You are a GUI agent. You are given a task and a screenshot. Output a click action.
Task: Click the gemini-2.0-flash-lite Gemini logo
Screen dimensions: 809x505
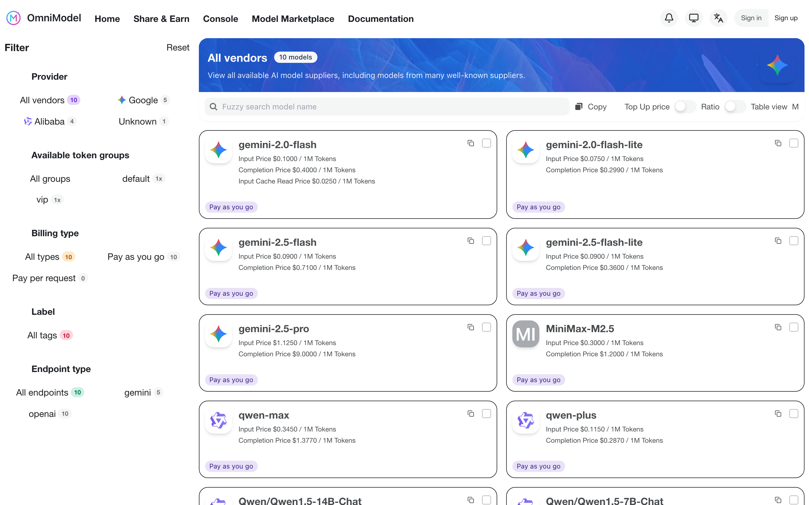tap(526, 150)
